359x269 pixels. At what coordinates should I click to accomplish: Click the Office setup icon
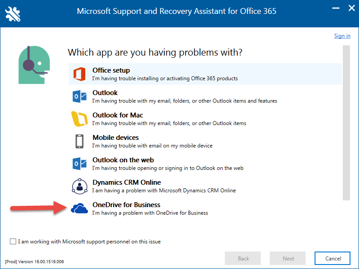(x=79, y=74)
